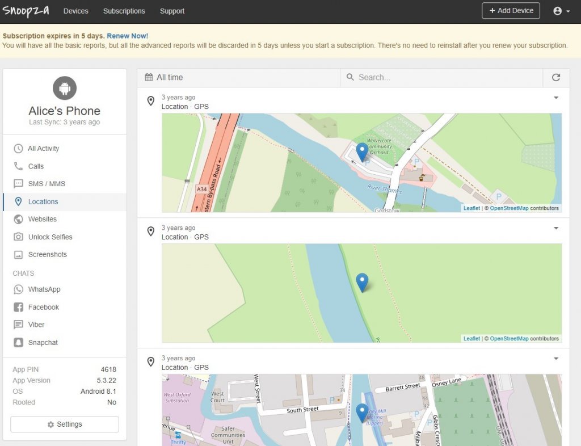Click the App Version value 5.3.22

click(x=107, y=380)
